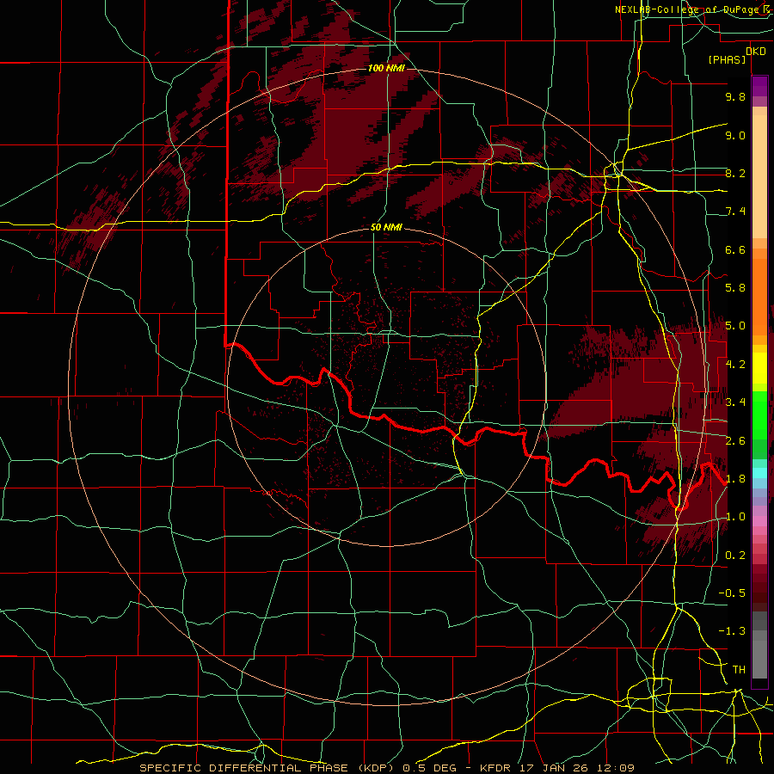
Task: Select the cyan segment of color bar
Action: (x=759, y=472)
